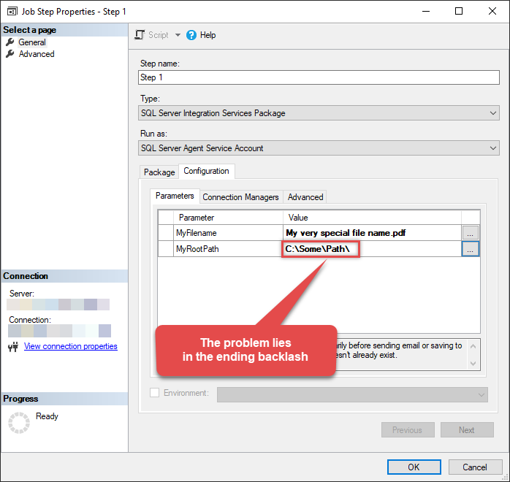
Task: Click the Next button
Action: click(x=467, y=430)
